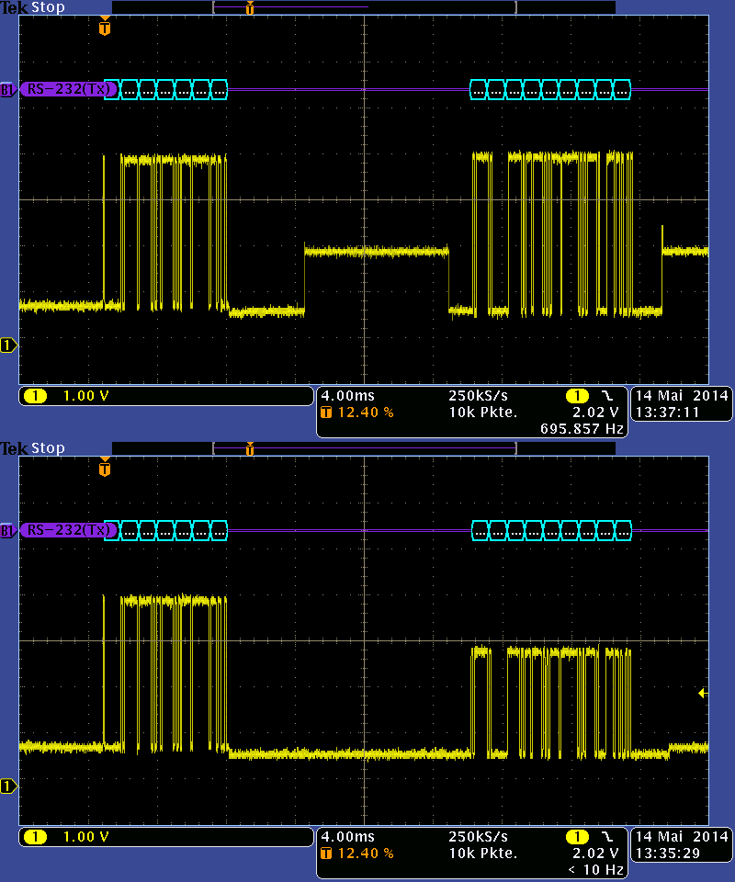Click the second decoded RS-232 packet group in the upper capture
735x882 pixels.
(x=550, y=89)
